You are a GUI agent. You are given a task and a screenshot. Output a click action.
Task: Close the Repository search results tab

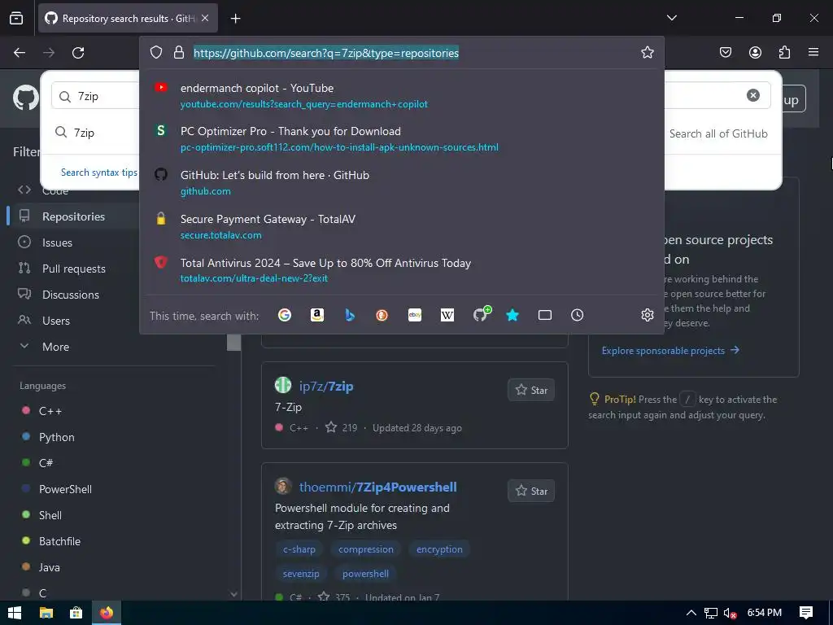tap(205, 18)
